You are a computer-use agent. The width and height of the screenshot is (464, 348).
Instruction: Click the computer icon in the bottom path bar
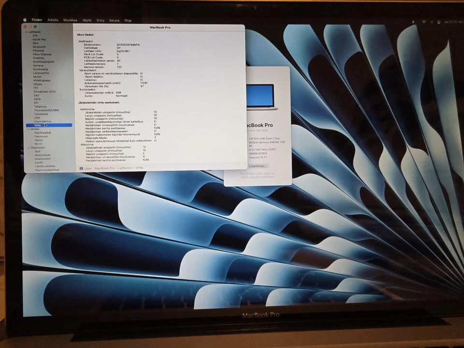[81, 168]
